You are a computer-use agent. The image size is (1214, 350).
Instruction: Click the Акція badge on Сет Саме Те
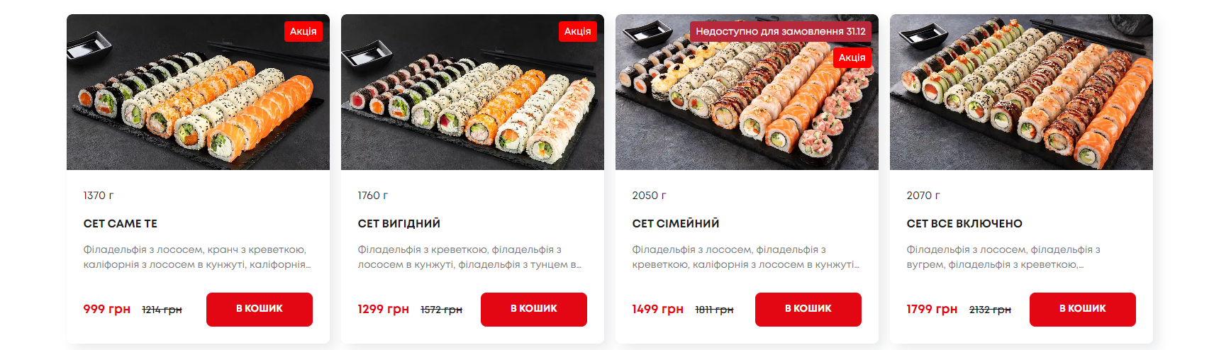303,31
